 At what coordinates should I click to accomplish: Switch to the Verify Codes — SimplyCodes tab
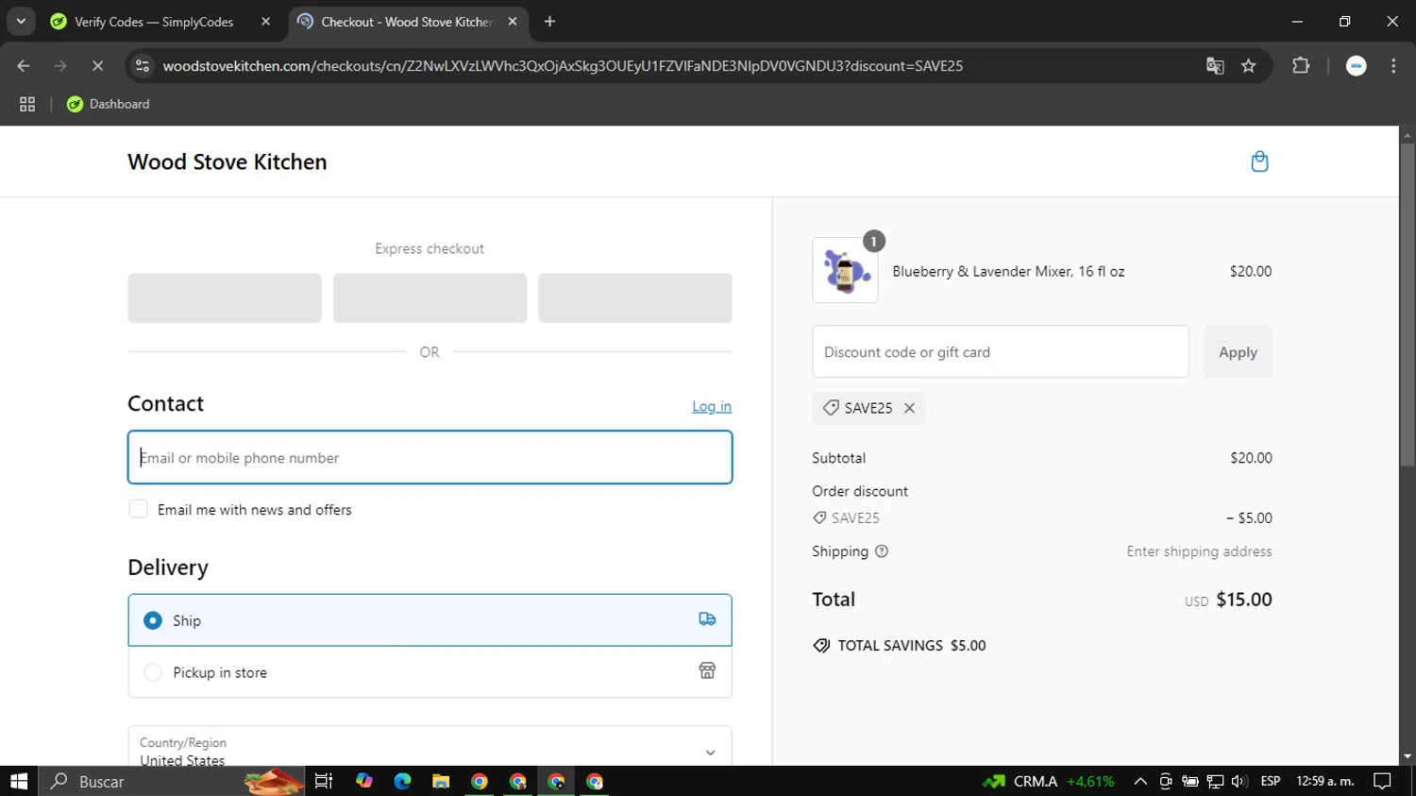point(154,22)
